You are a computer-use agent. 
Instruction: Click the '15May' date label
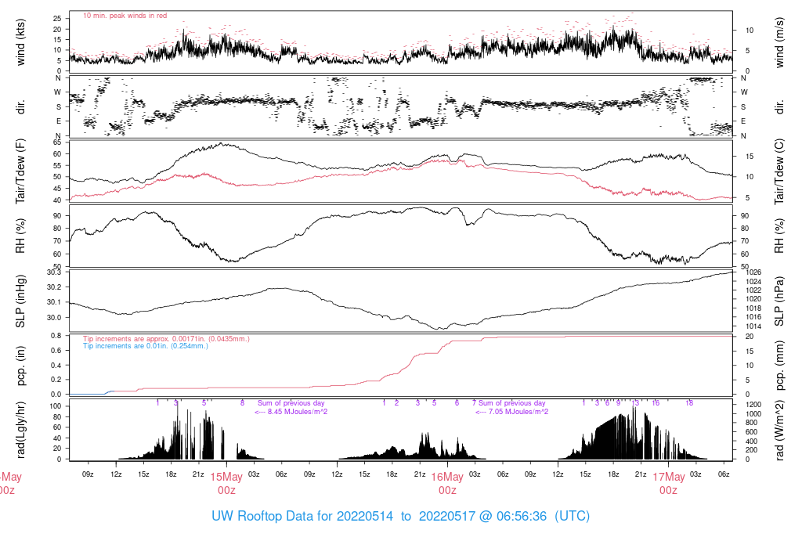(226, 477)
